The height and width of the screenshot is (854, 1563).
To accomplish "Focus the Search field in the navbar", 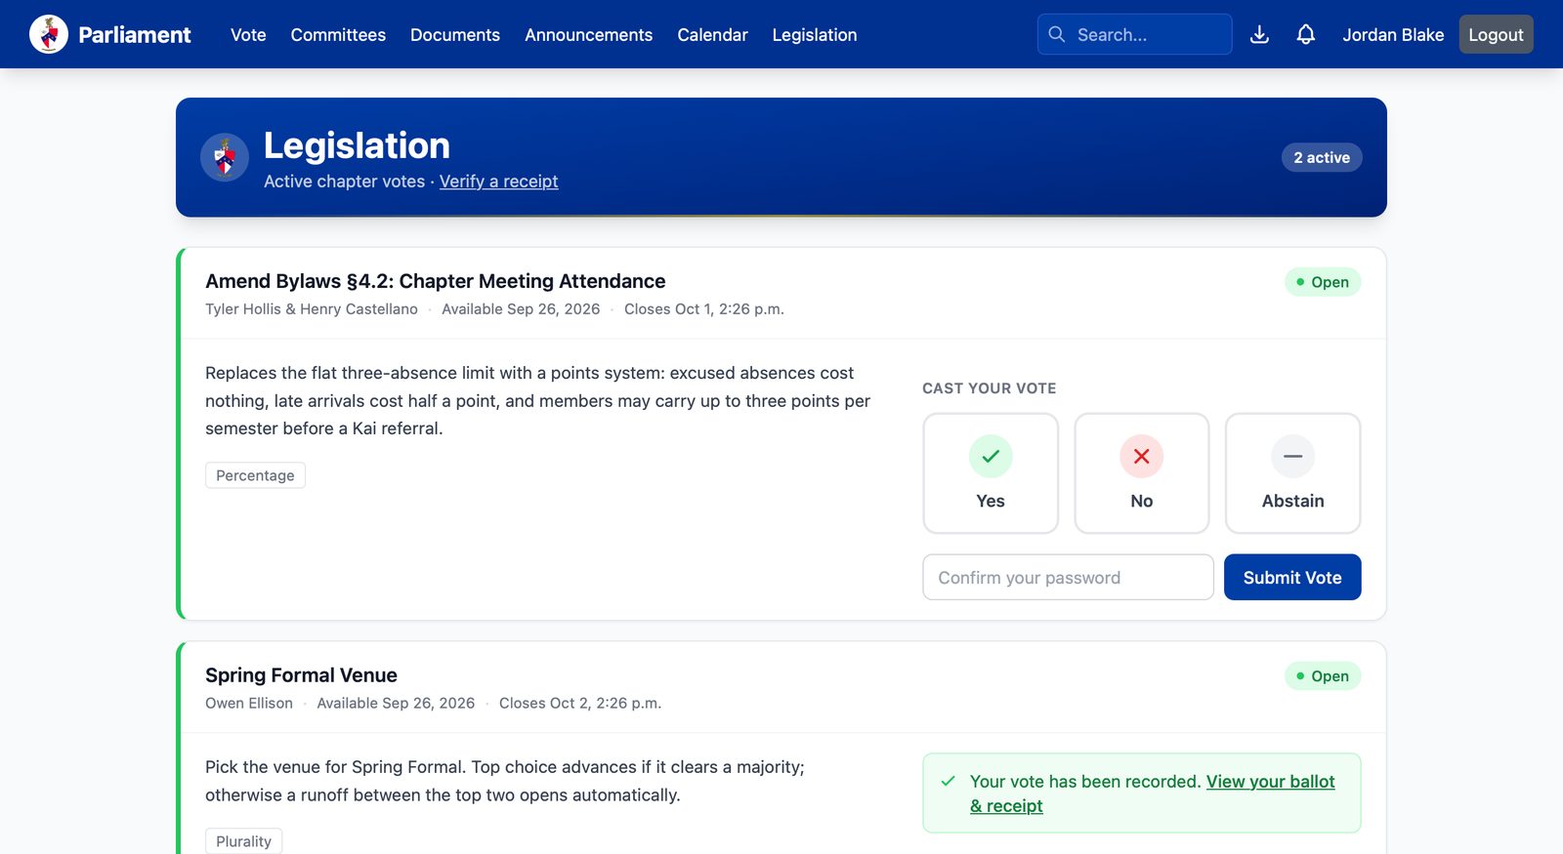I will [x=1135, y=34].
